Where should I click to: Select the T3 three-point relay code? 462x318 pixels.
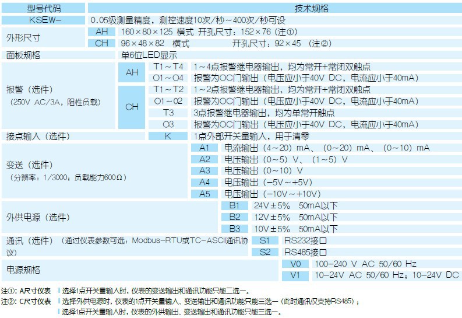168,112
